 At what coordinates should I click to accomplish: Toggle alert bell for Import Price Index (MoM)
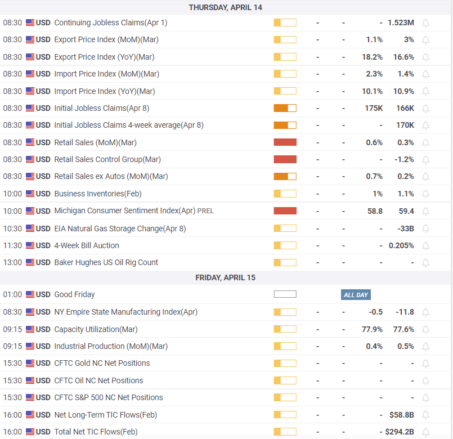pyautogui.click(x=426, y=74)
